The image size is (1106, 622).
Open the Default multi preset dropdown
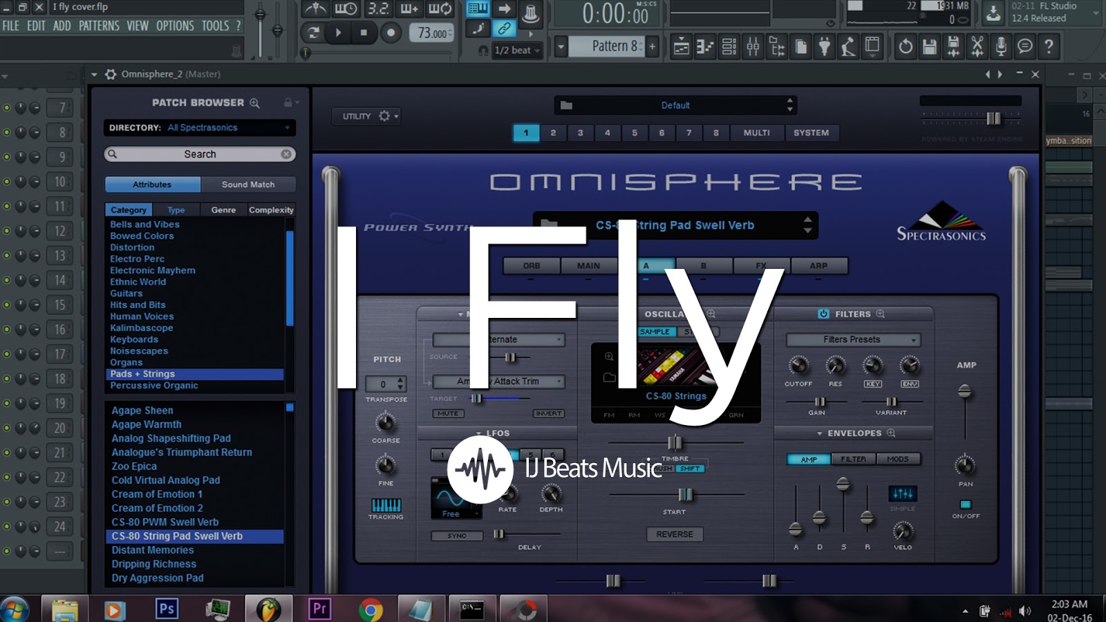pyautogui.click(x=675, y=105)
